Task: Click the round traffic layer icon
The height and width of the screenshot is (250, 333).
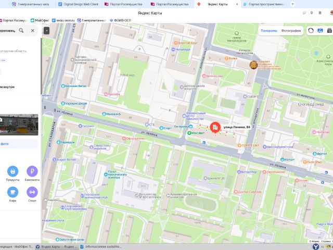Action: [311, 31]
